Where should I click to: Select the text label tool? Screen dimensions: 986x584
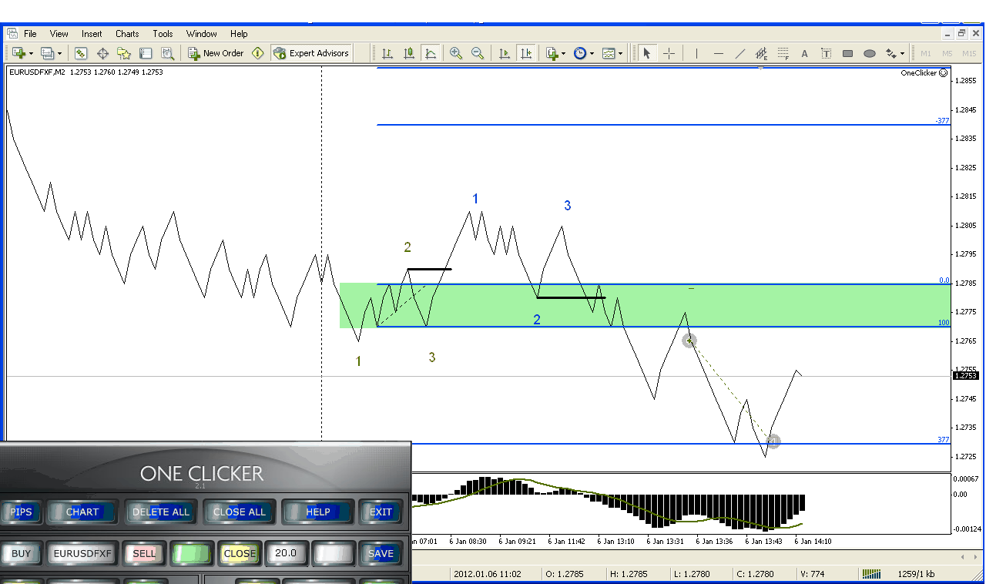pyautogui.click(x=805, y=53)
